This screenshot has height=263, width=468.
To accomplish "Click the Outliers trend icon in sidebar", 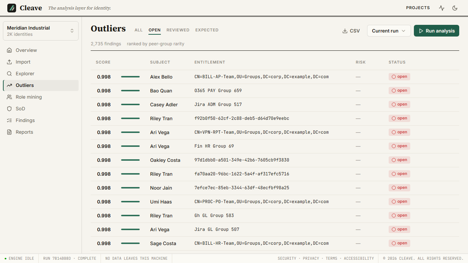I will tap(10, 85).
